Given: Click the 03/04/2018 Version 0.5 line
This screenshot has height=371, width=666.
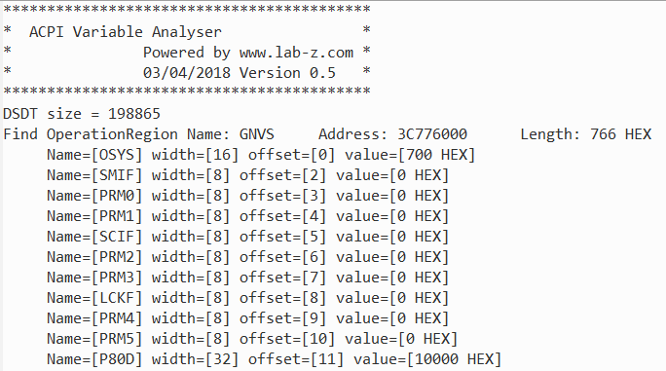Looking at the screenshot, I should point(240,73).
